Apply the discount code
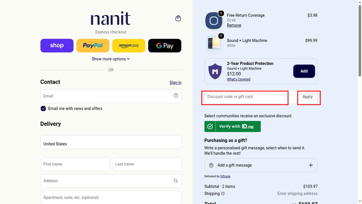Viewport: 362px width, 204px height. (x=308, y=97)
